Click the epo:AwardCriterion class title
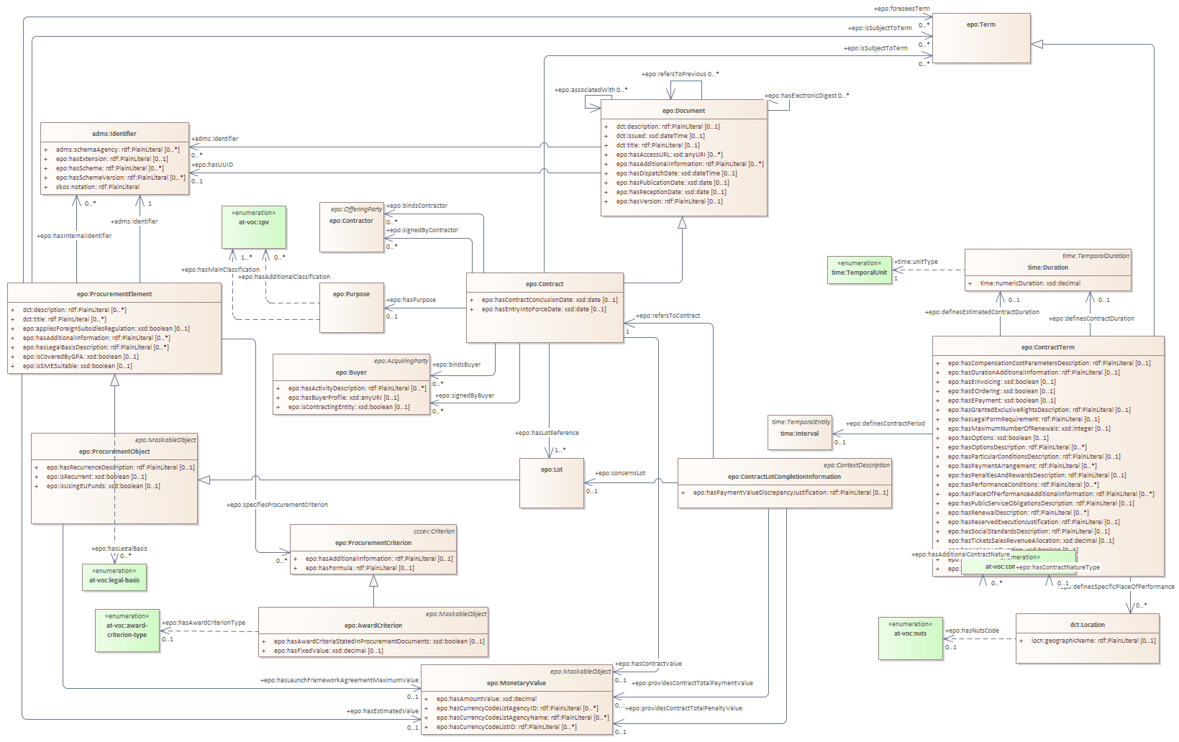The image size is (1179, 742). pyautogui.click(x=373, y=626)
